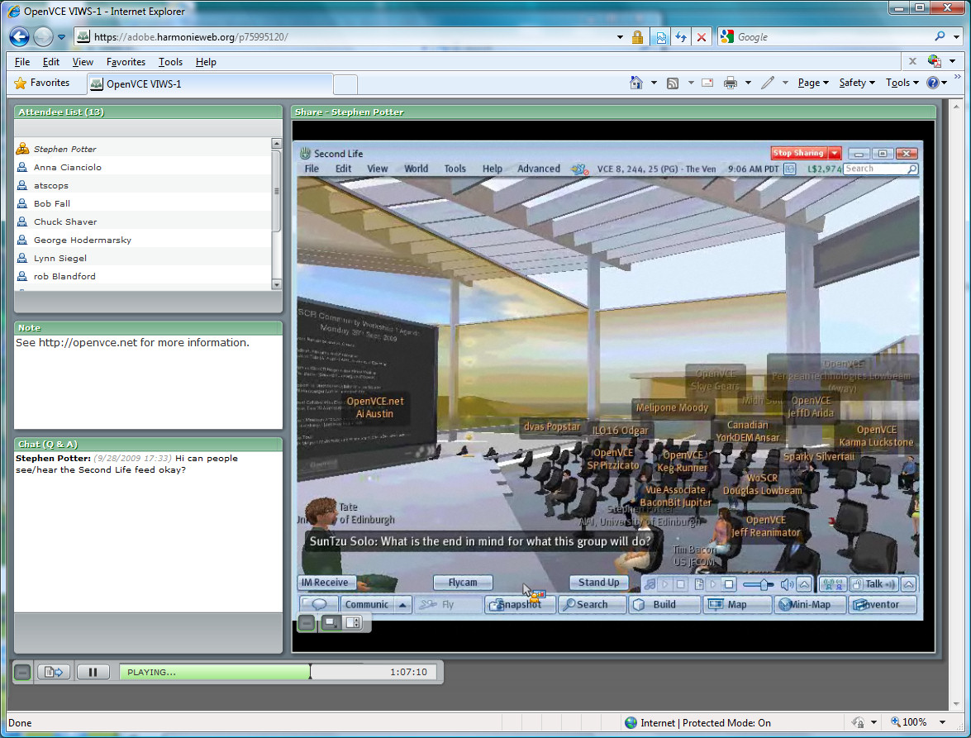Click the Adobe PDF converter toolbar icon
The width and height of the screenshot is (971, 738).
(935, 60)
